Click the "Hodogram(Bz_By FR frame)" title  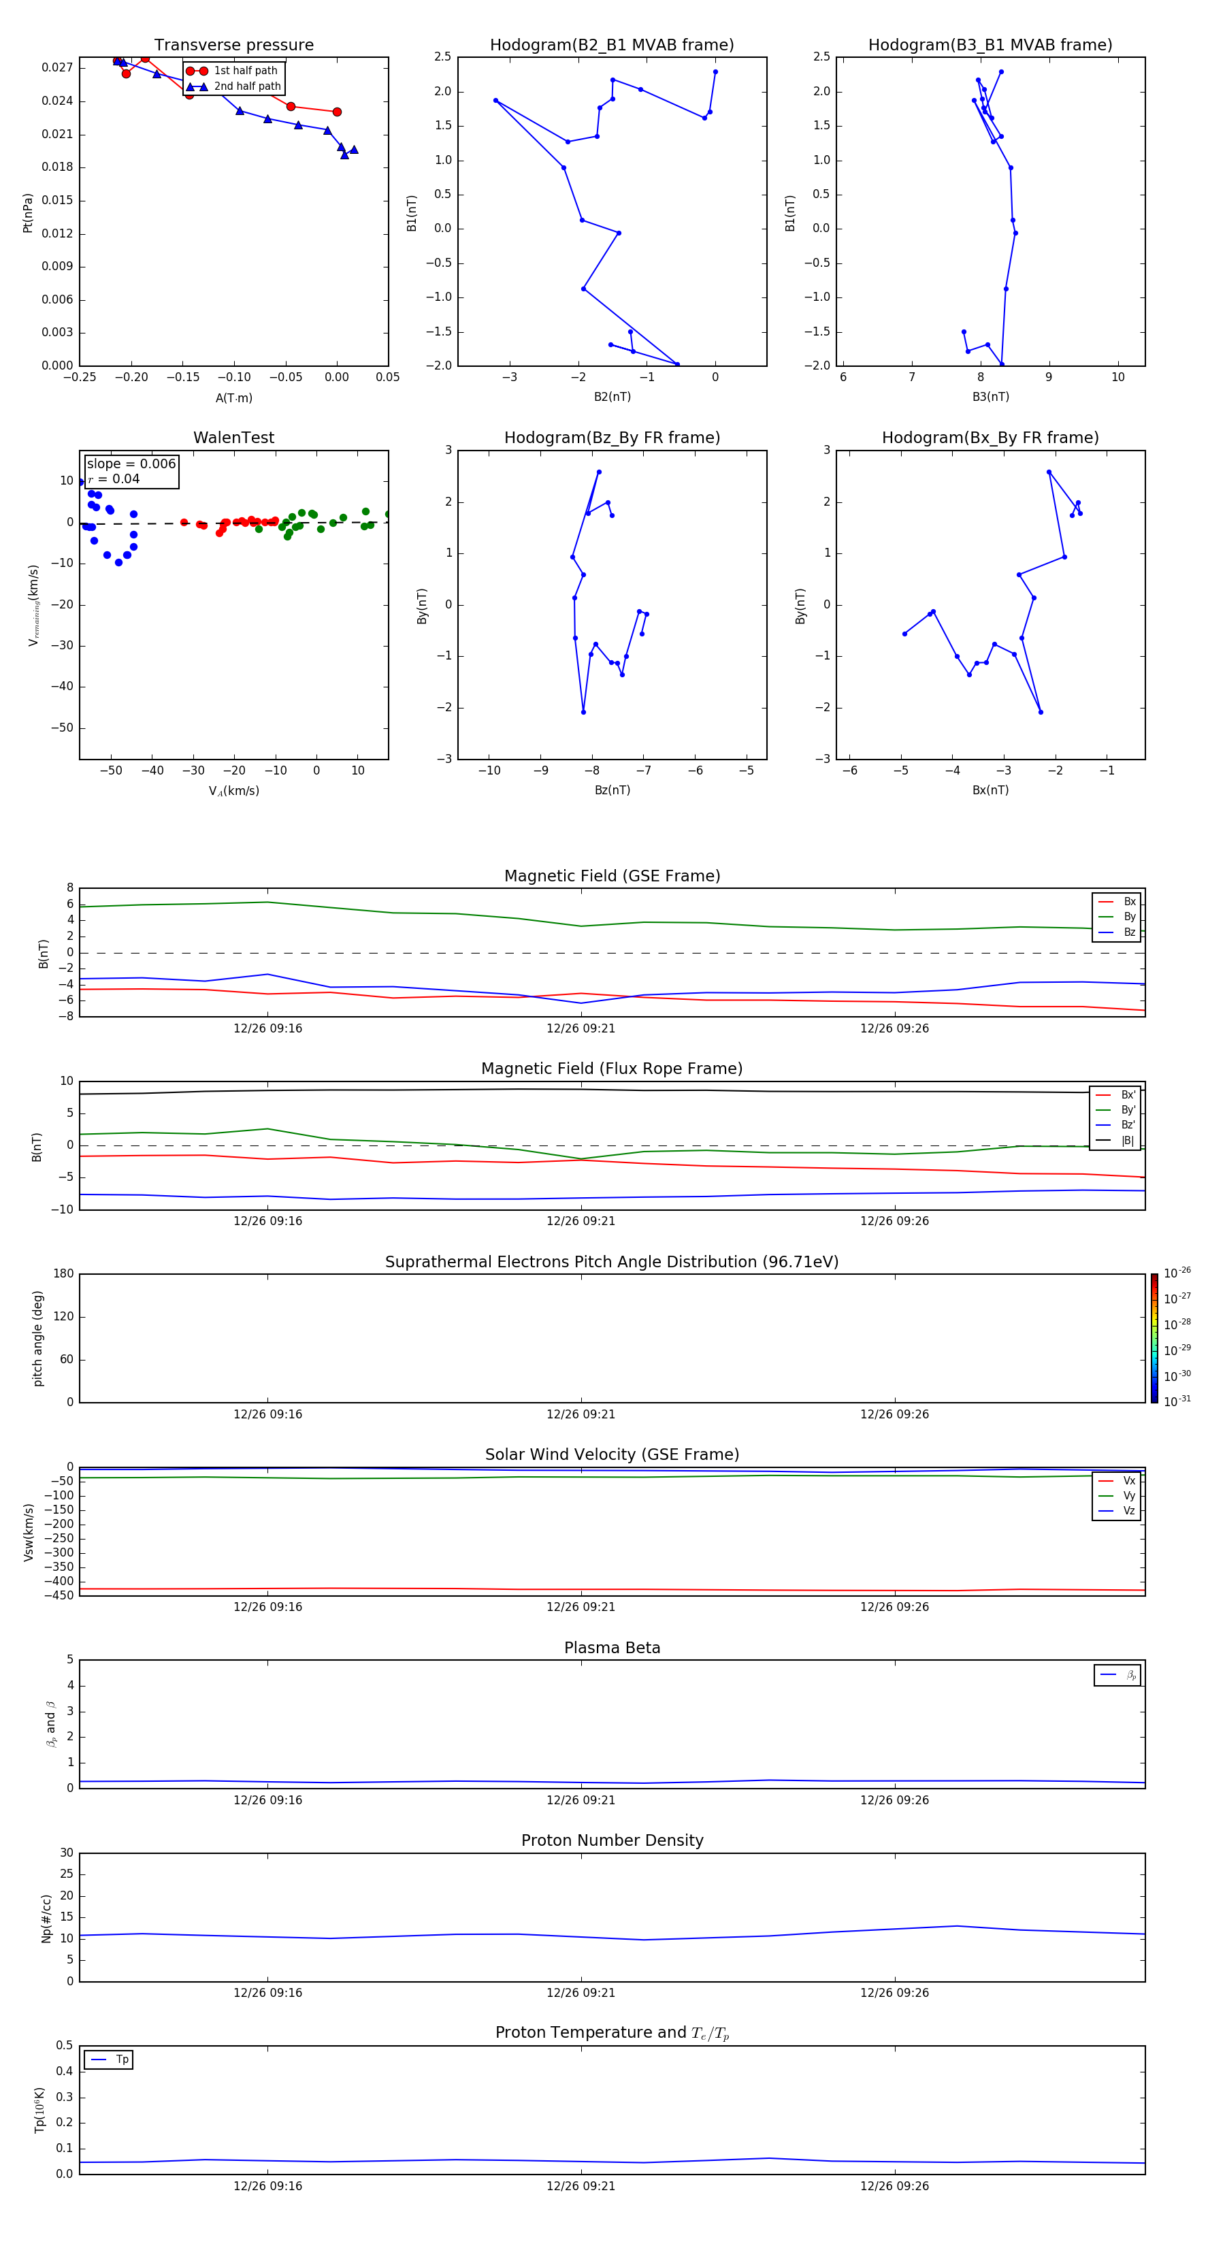pyautogui.click(x=612, y=438)
